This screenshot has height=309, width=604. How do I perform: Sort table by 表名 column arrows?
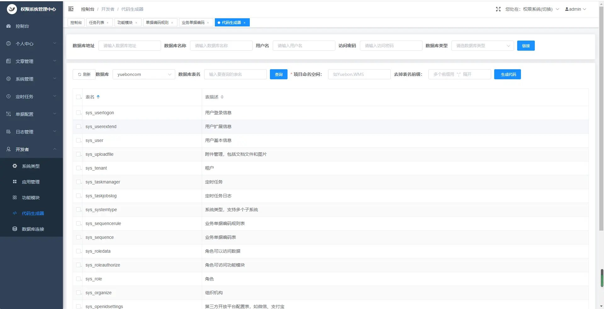tap(98, 97)
